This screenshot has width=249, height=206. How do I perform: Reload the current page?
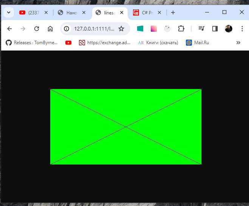point(37,29)
